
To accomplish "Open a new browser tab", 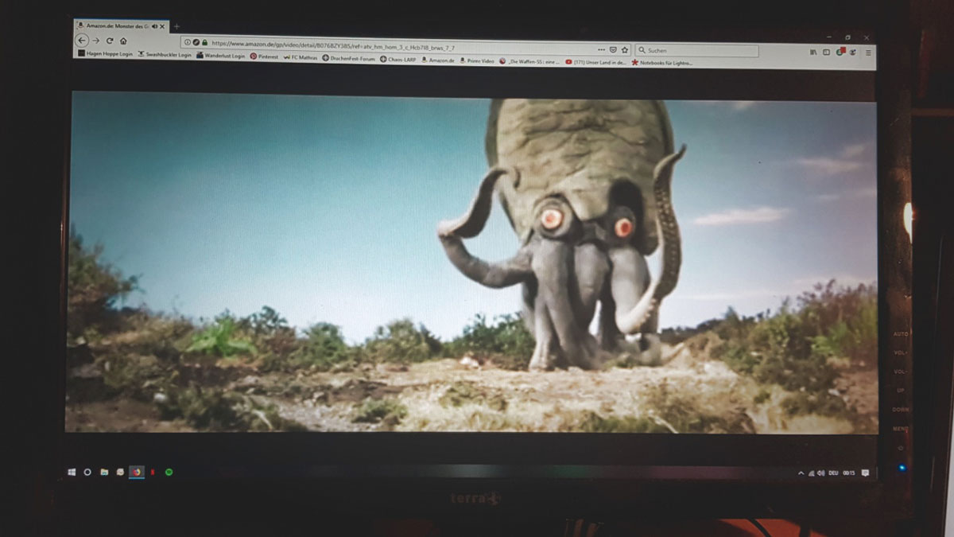I will [x=176, y=27].
